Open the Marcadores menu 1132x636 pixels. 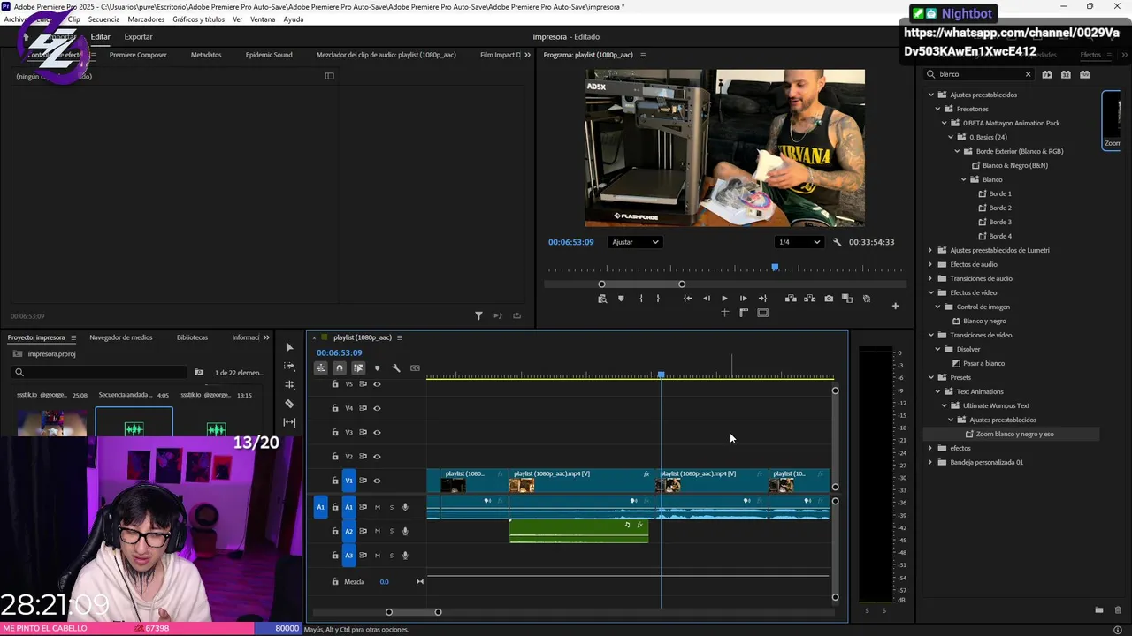pos(146,19)
